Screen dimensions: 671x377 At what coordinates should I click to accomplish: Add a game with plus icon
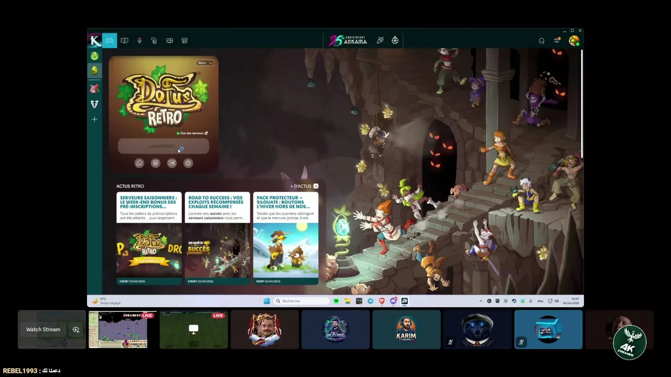point(94,119)
